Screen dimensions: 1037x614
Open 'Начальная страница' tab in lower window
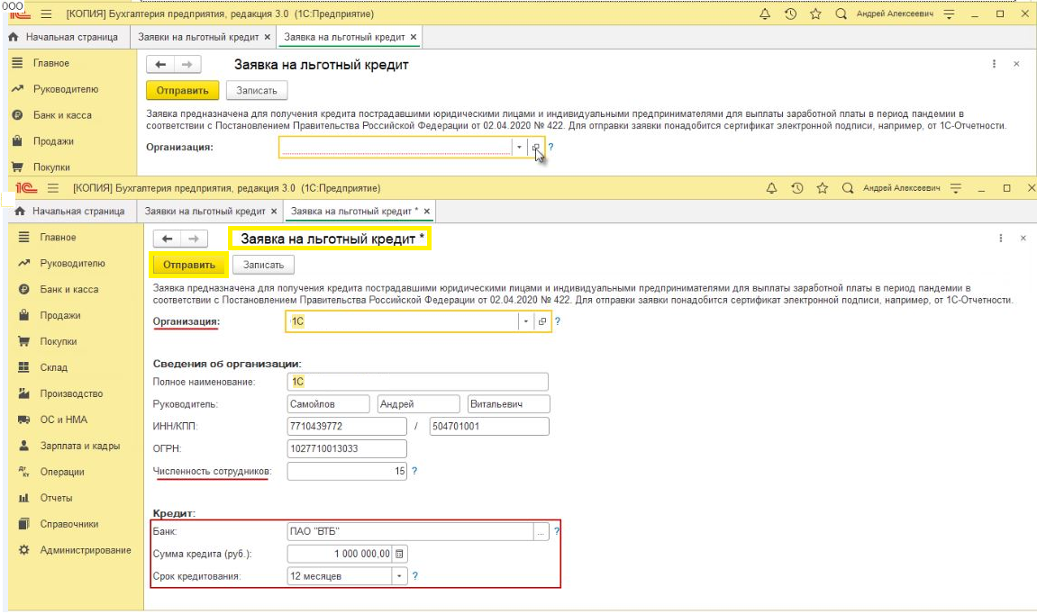click(71, 212)
